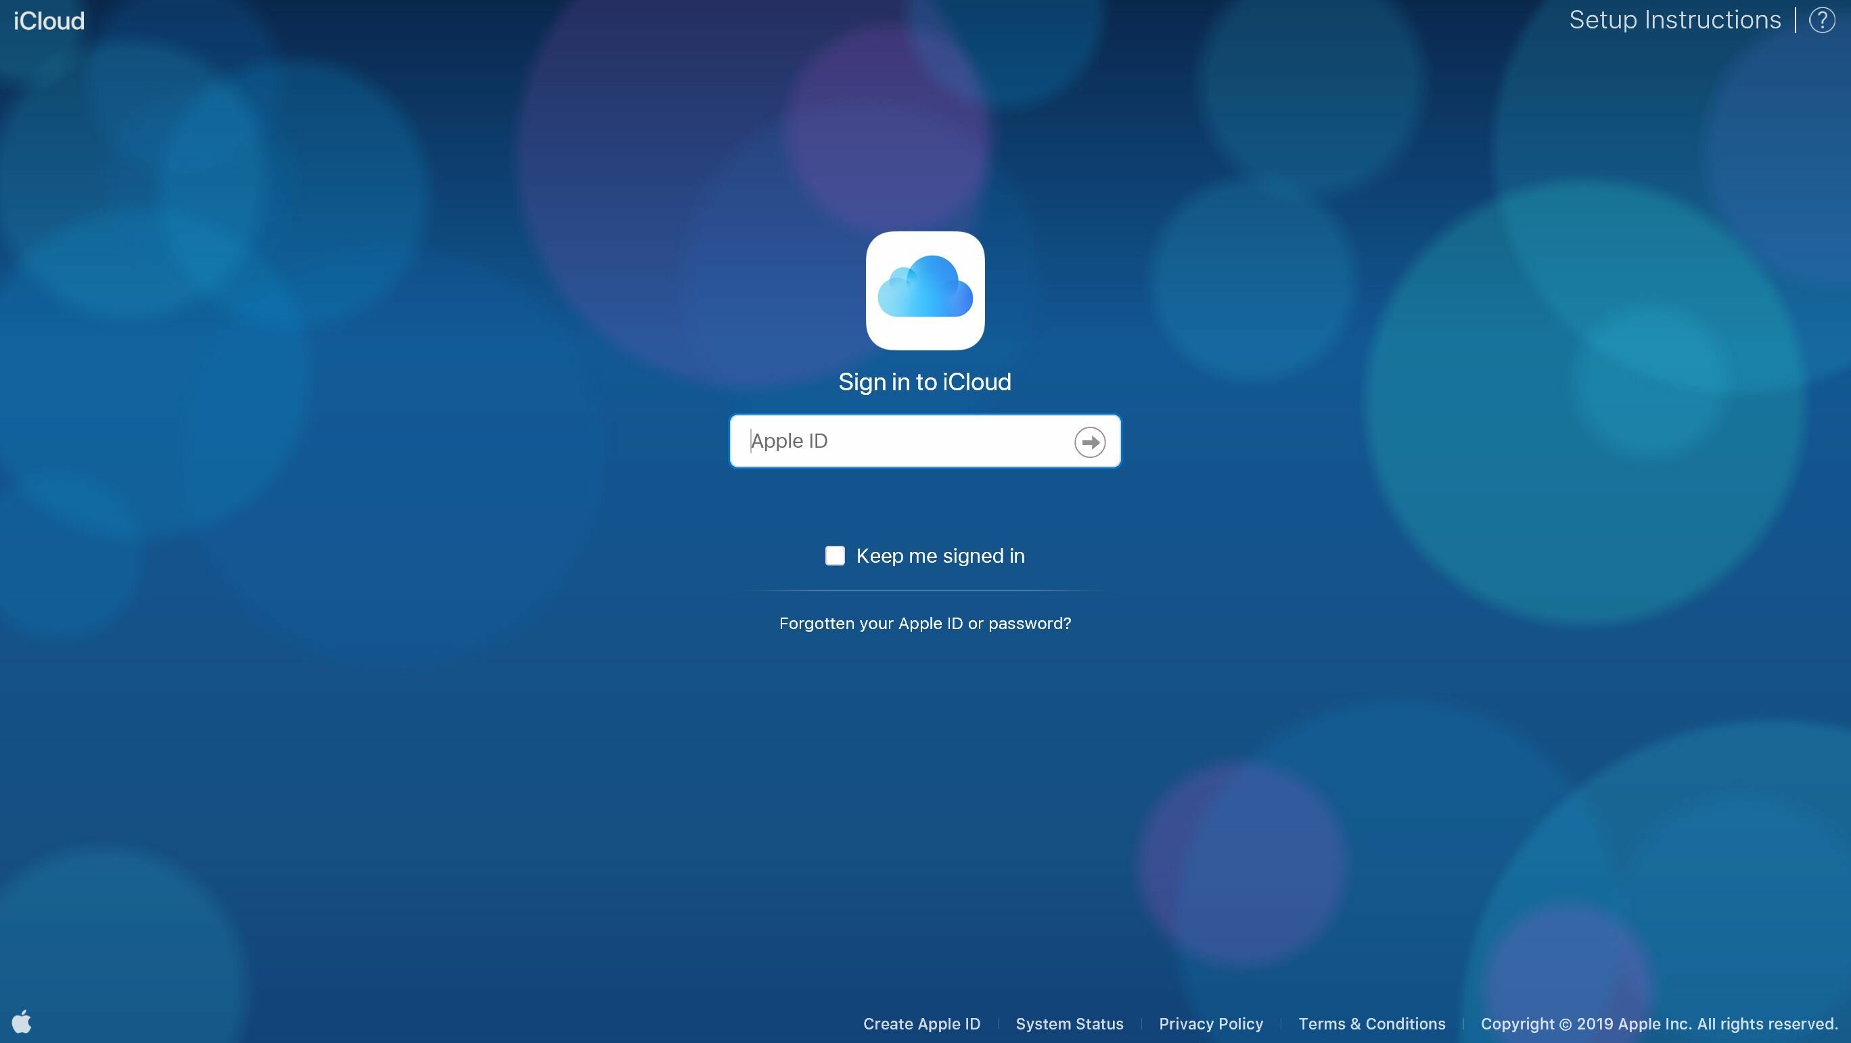Screen dimensions: 1851x1043
Task: Click the iCloud title text at top left
Action: tap(49, 21)
